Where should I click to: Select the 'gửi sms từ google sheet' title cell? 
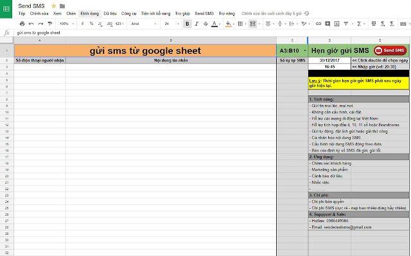click(x=145, y=51)
